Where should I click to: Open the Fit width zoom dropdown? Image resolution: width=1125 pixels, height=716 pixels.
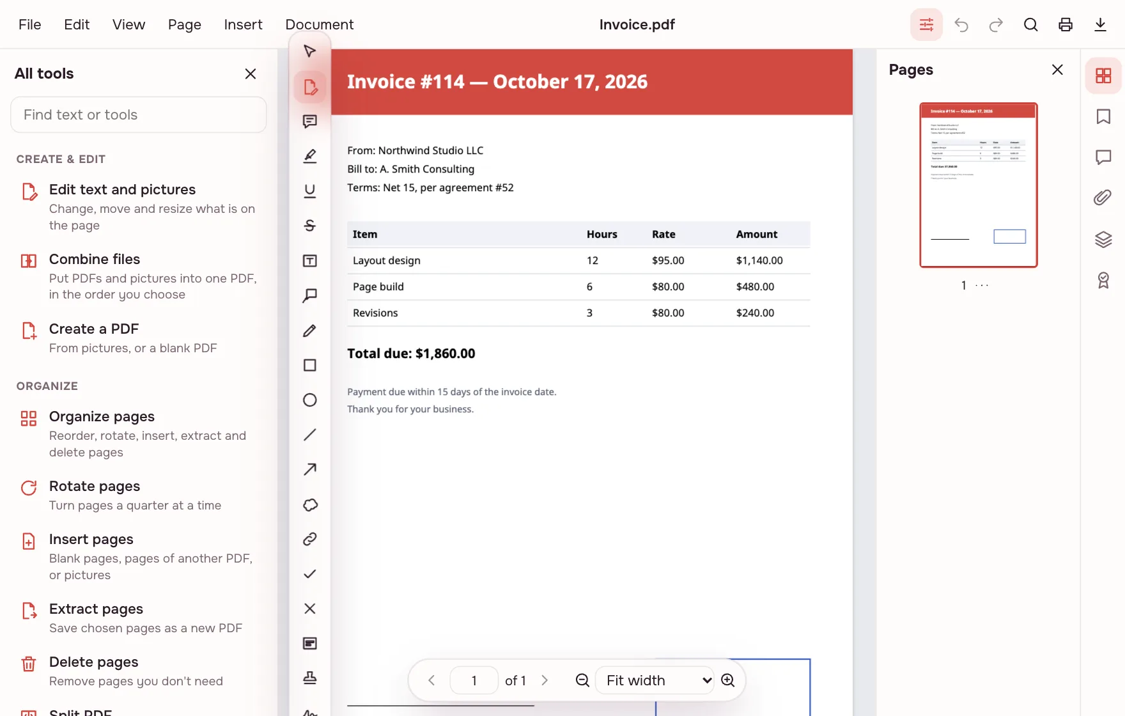(655, 680)
